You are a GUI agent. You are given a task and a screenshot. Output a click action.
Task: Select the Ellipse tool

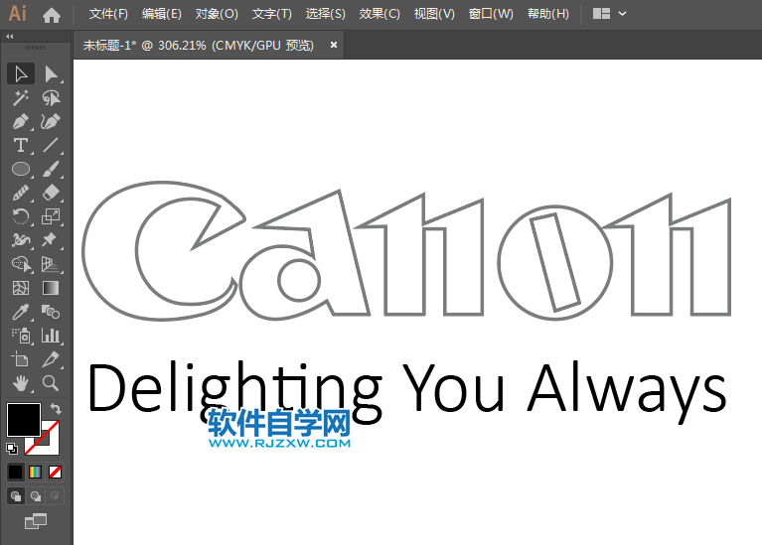[x=21, y=169]
